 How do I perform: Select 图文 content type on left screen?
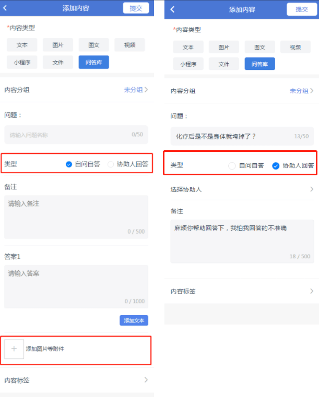point(94,45)
